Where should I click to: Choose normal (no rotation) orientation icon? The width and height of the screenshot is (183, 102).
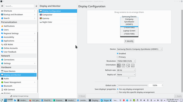[119, 65]
